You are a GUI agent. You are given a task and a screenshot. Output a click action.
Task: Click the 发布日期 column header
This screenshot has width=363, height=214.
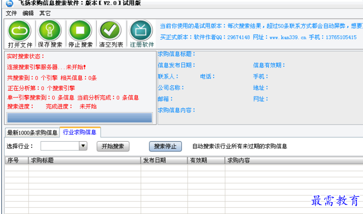point(164,160)
